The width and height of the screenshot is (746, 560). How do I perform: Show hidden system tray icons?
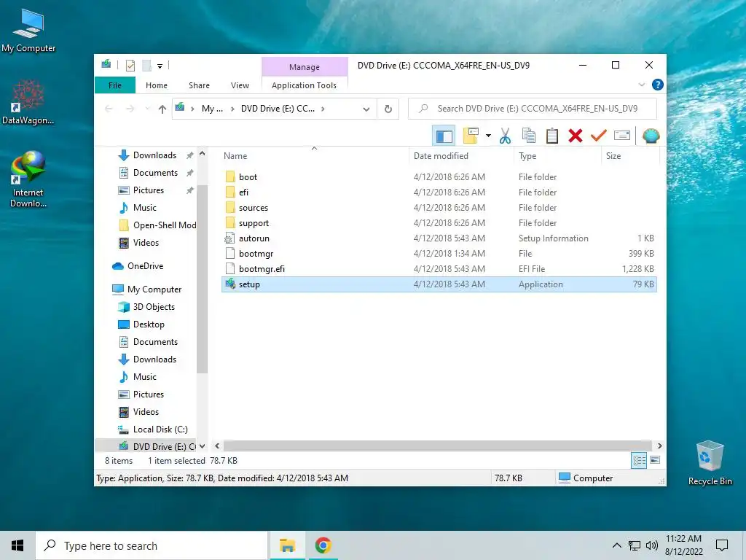click(x=616, y=545)
